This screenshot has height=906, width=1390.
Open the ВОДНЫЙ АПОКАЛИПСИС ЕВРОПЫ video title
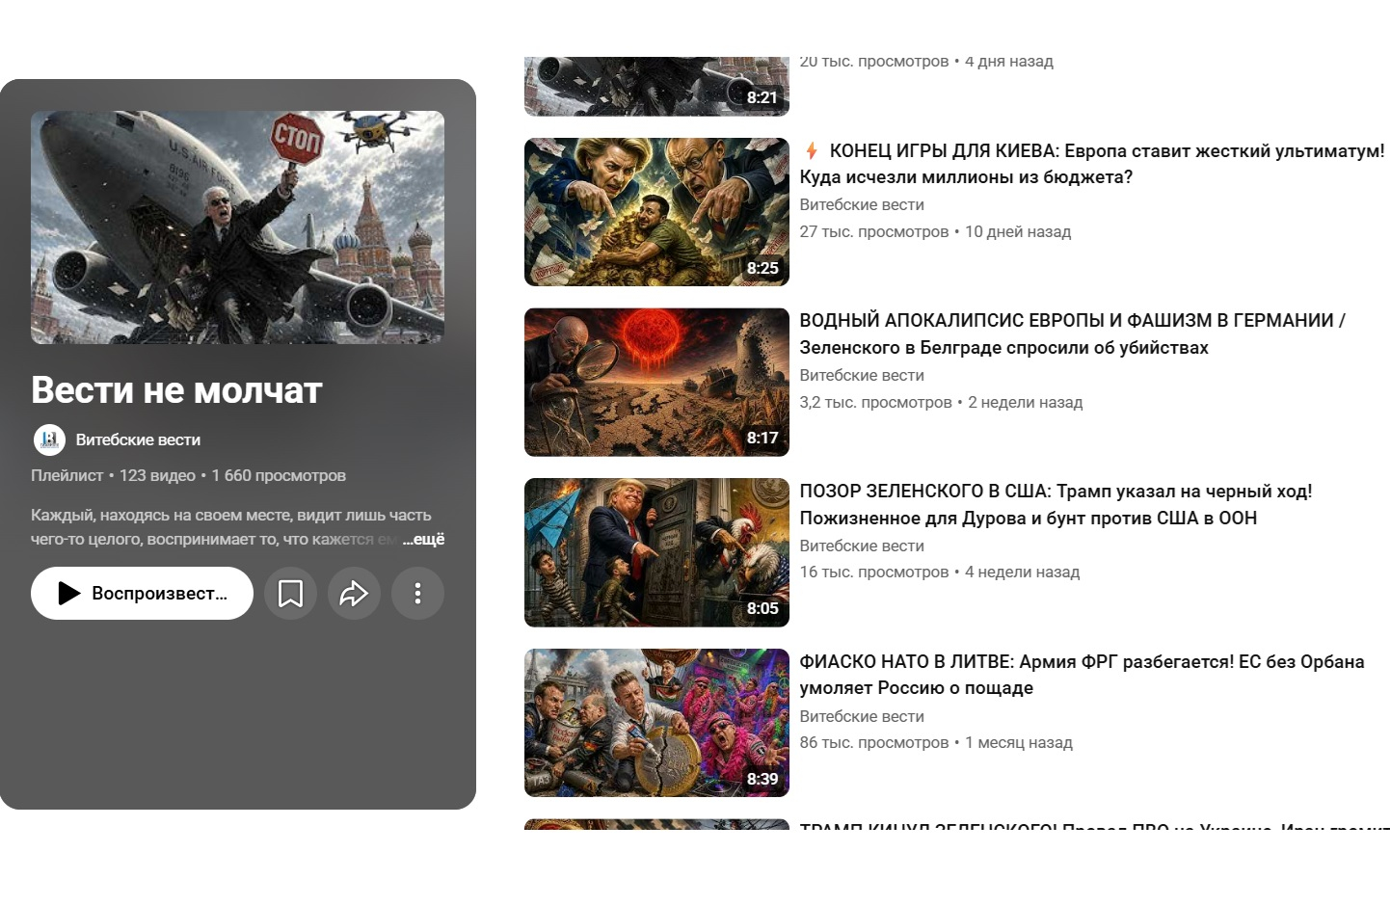click(x=1072, y=333)
